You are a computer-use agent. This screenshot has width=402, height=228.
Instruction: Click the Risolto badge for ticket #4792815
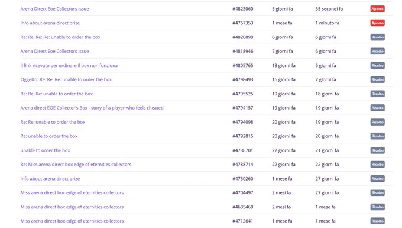(377, 136)
